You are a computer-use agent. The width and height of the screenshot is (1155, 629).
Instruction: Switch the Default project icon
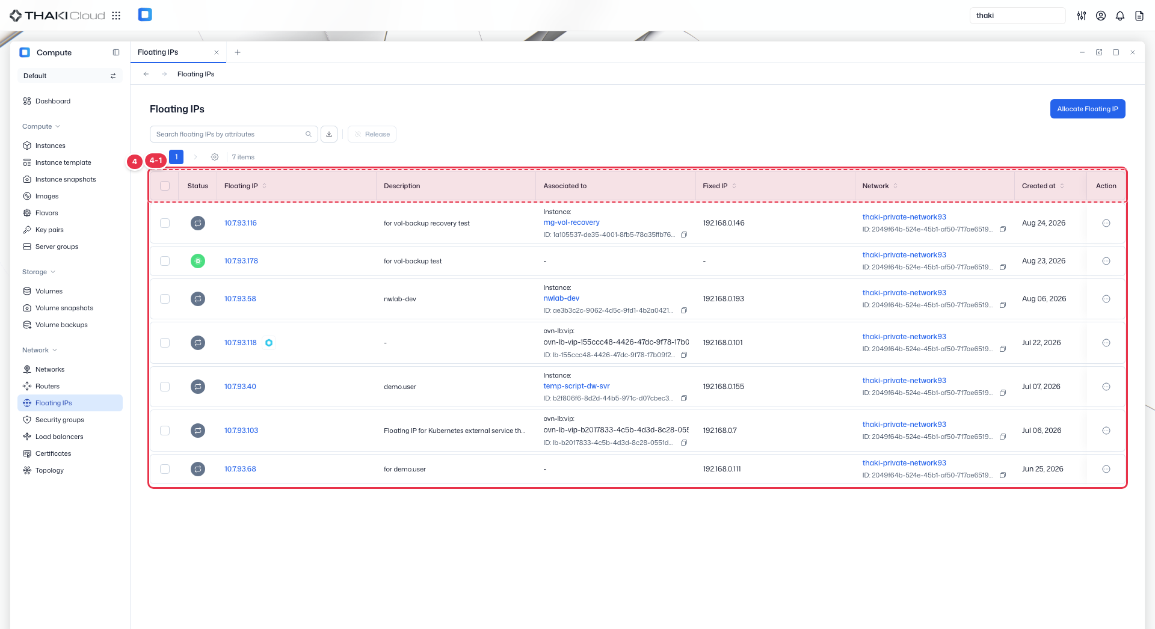(x=112, y=76)
